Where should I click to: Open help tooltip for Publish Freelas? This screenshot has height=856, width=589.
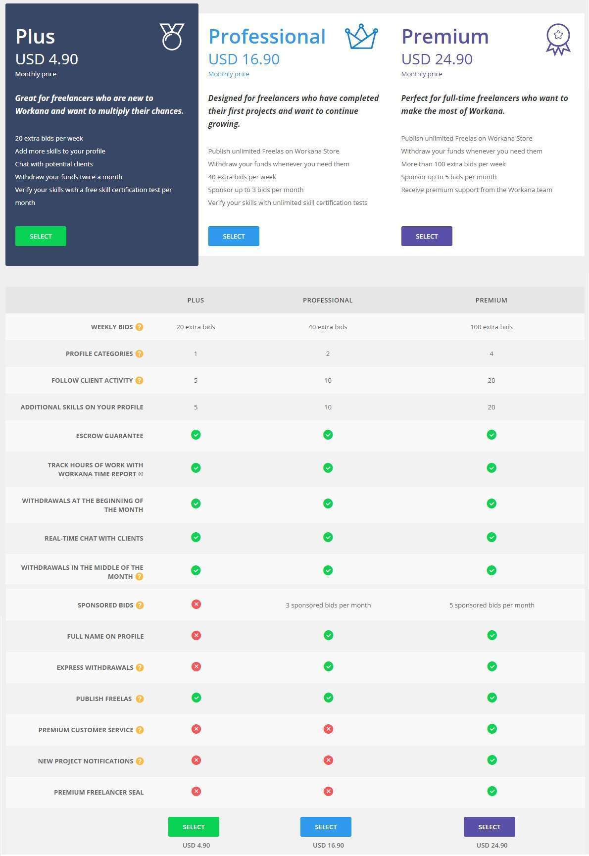tap(140, 699)
